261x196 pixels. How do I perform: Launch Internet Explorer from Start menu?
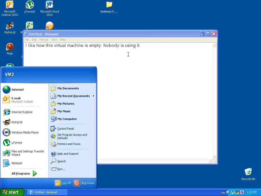pyautogui.click(x=24, y=112)
